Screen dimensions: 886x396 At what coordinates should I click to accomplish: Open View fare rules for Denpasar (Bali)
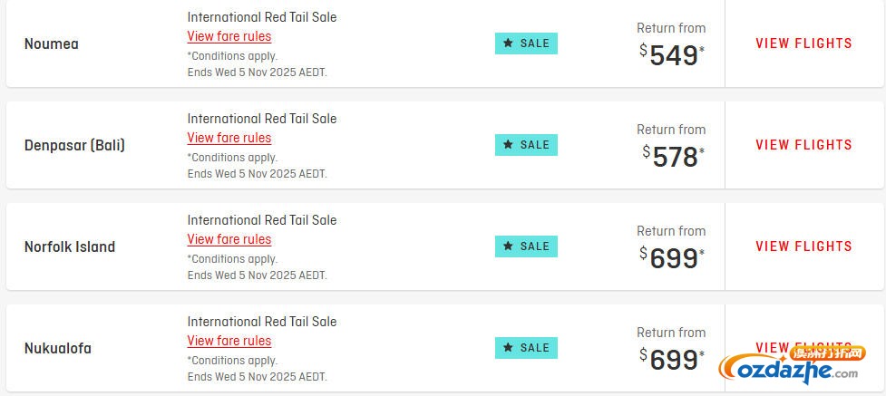point(229,138)
